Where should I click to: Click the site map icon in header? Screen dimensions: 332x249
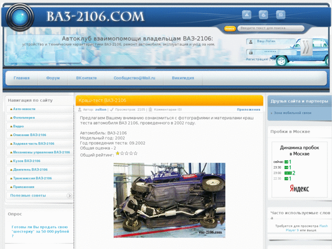[x=247, y=15]
